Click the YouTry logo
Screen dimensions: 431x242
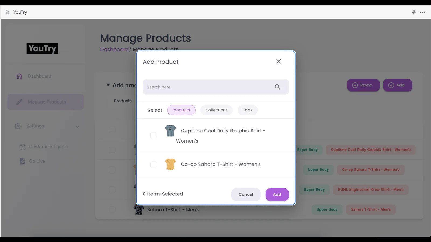coord(42,48)
